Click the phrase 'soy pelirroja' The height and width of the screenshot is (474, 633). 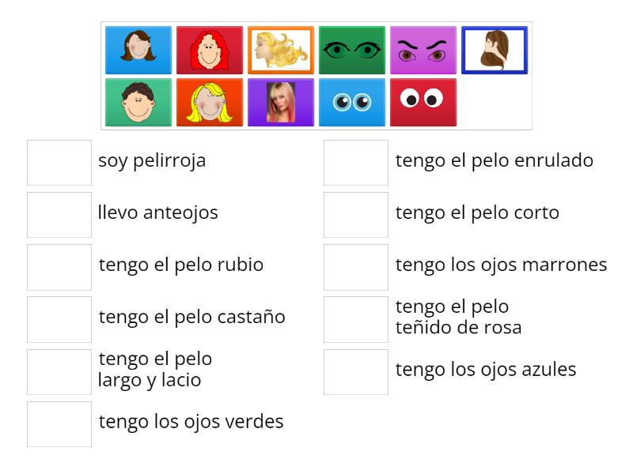pyautogui.click(x=152, y=160)
